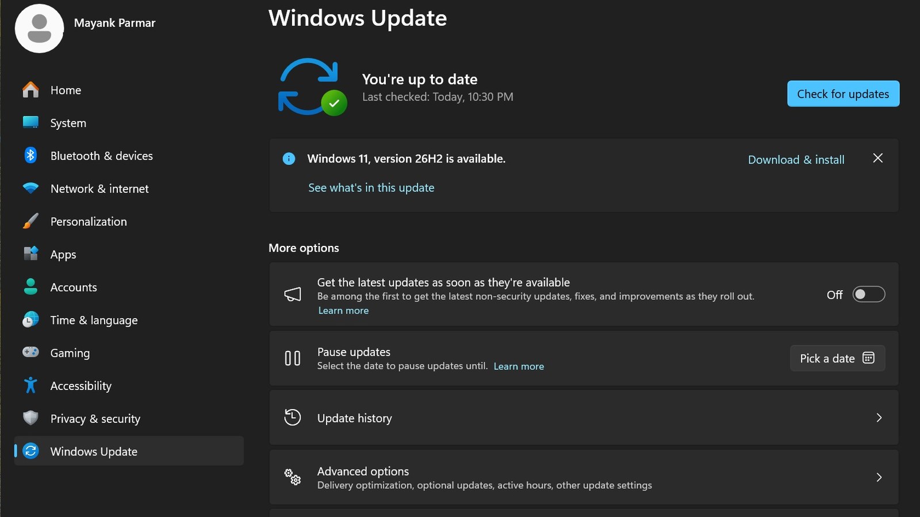Open 'See what's in this update' link
Image resolution: width=920 pixels, height=517 pixels.
point(371,188)
